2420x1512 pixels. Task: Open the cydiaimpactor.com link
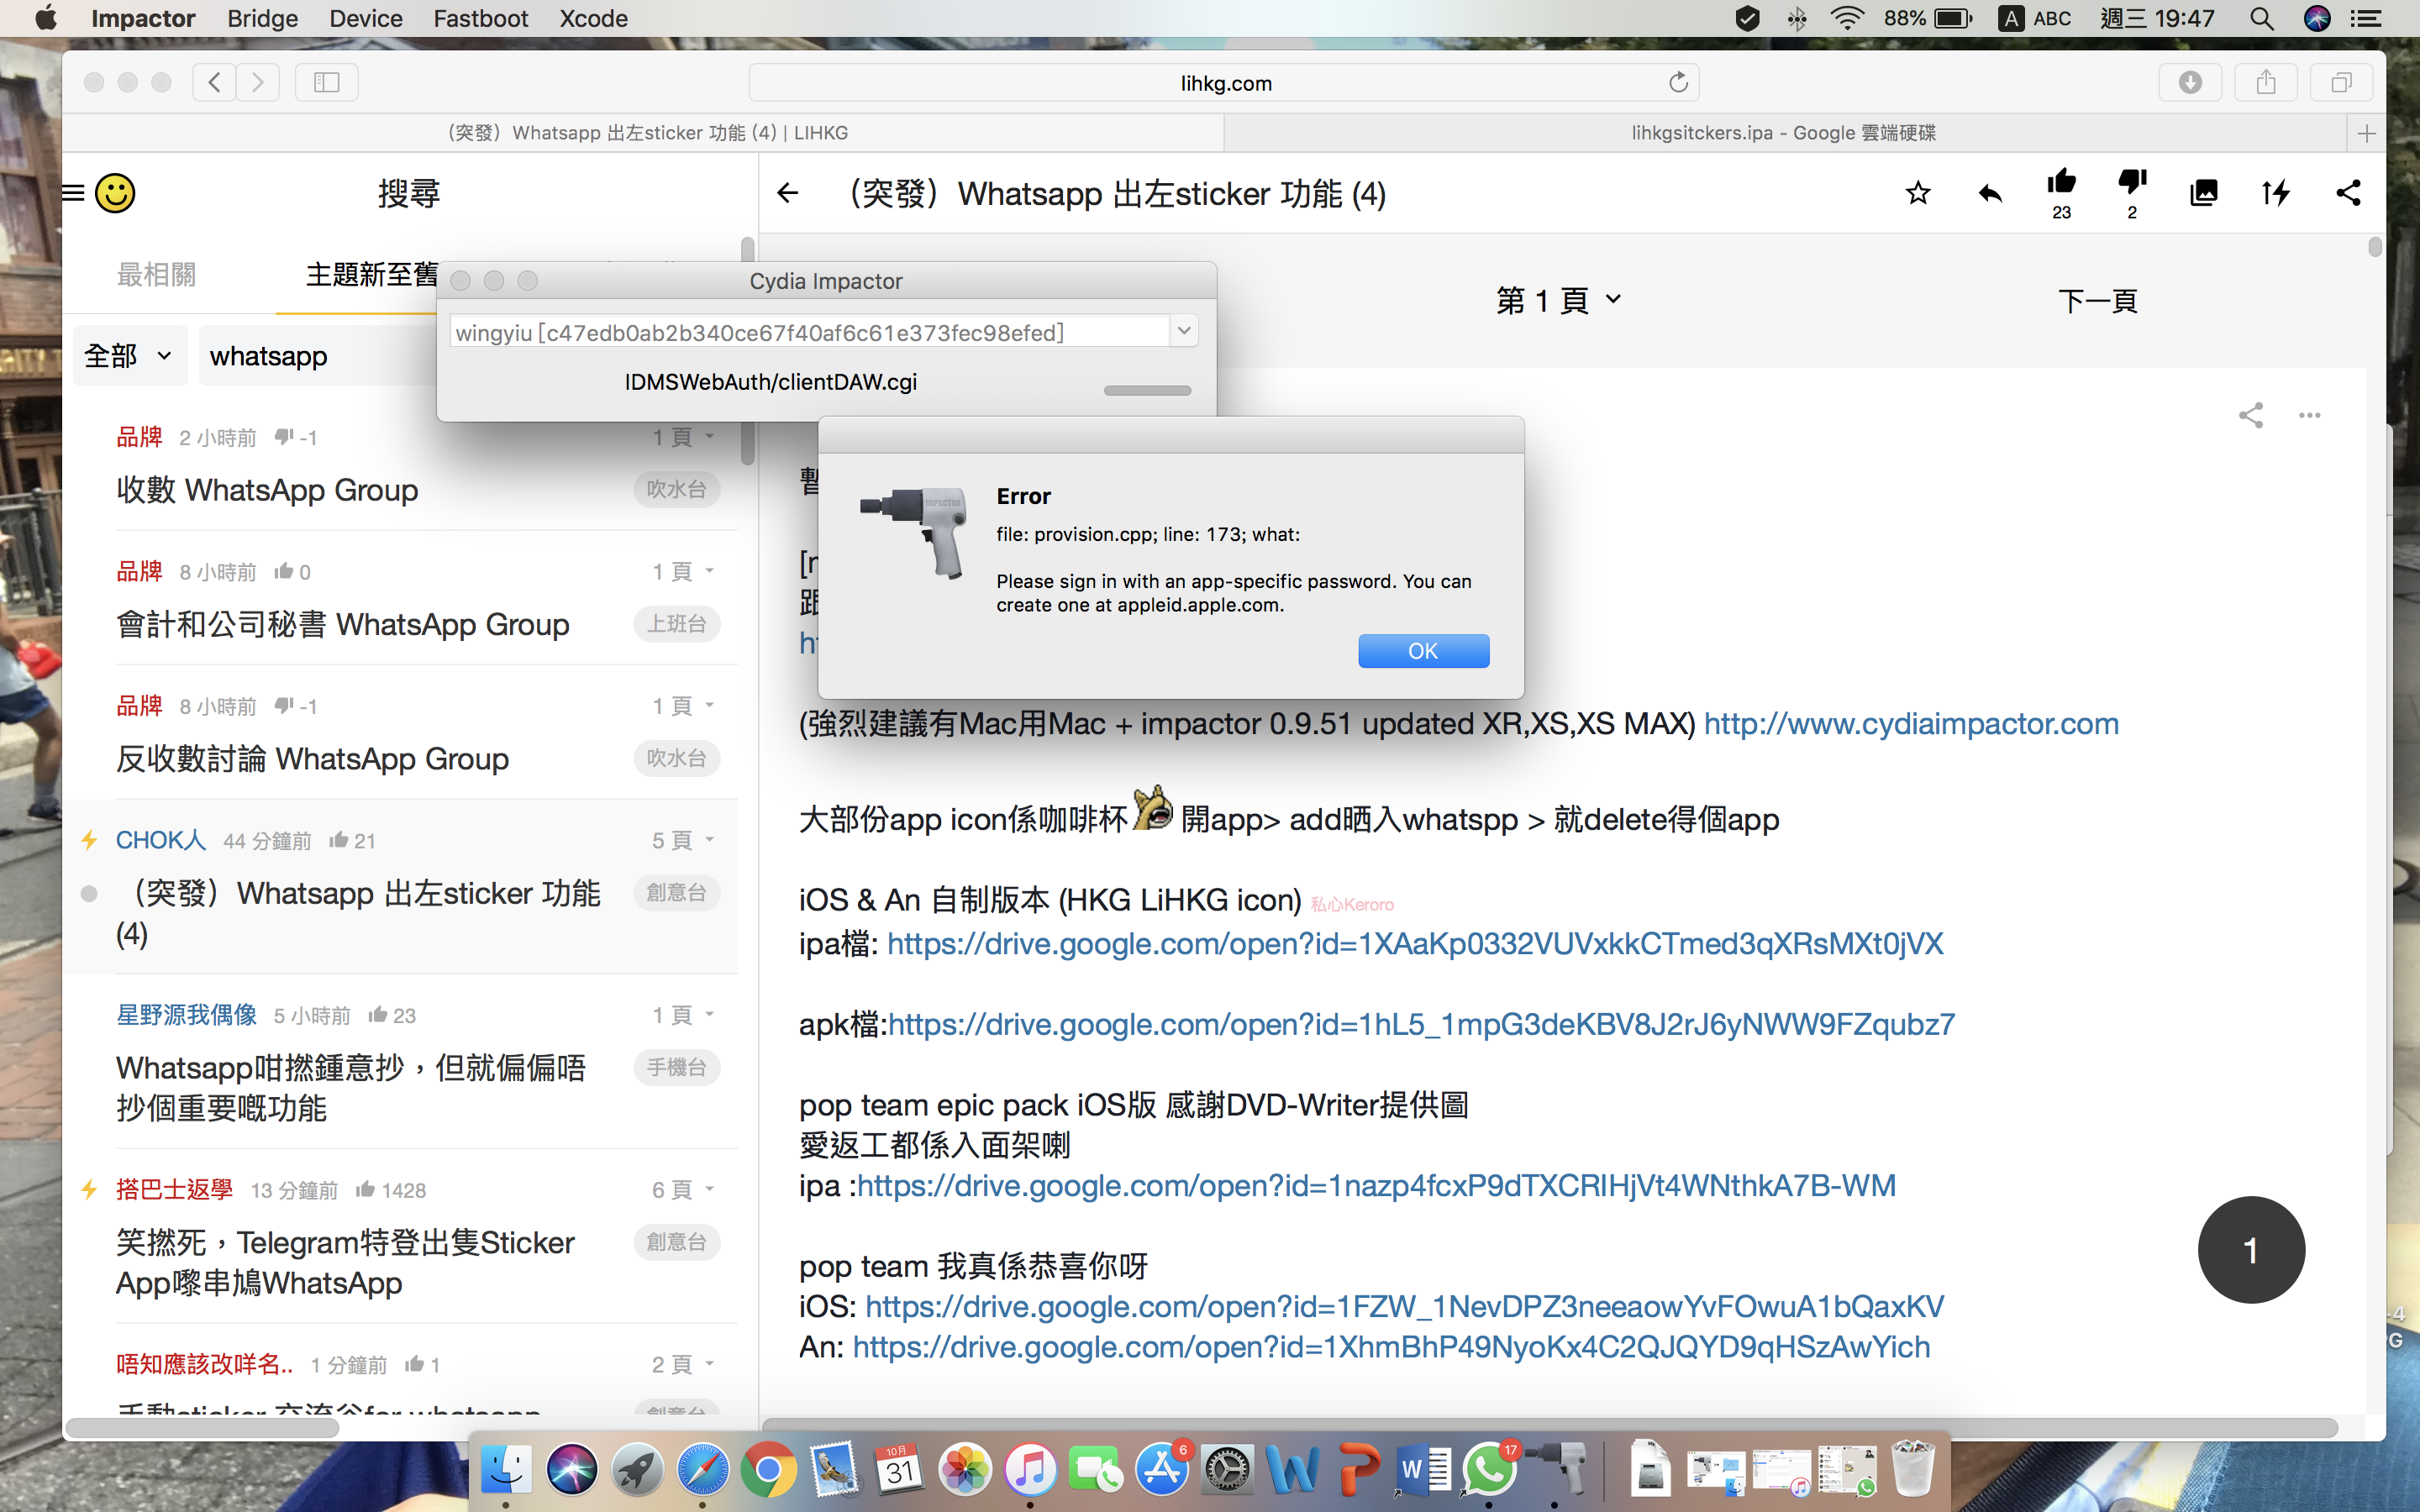coord(1911,724)
